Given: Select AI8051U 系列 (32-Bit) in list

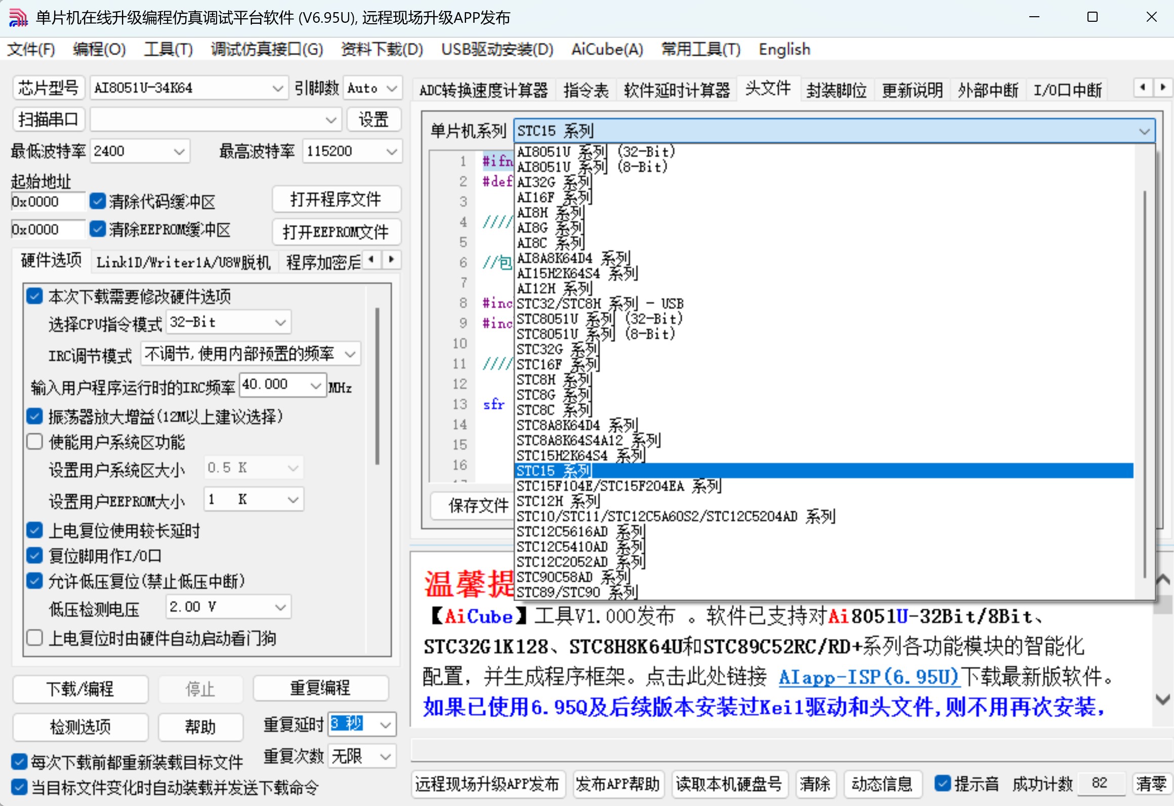Looking at the screenshot, I should coord(824,151).
